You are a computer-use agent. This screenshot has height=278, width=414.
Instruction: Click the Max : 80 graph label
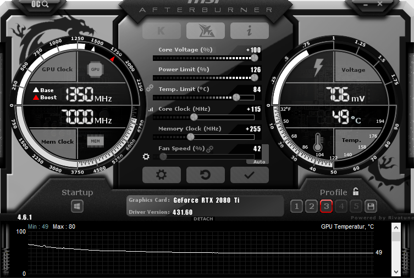point(64,226)
